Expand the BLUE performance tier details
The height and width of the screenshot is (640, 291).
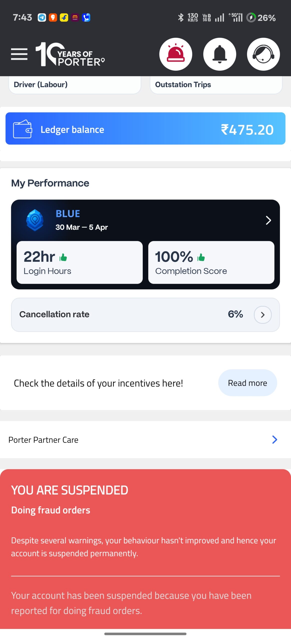(x=268, y=220)
